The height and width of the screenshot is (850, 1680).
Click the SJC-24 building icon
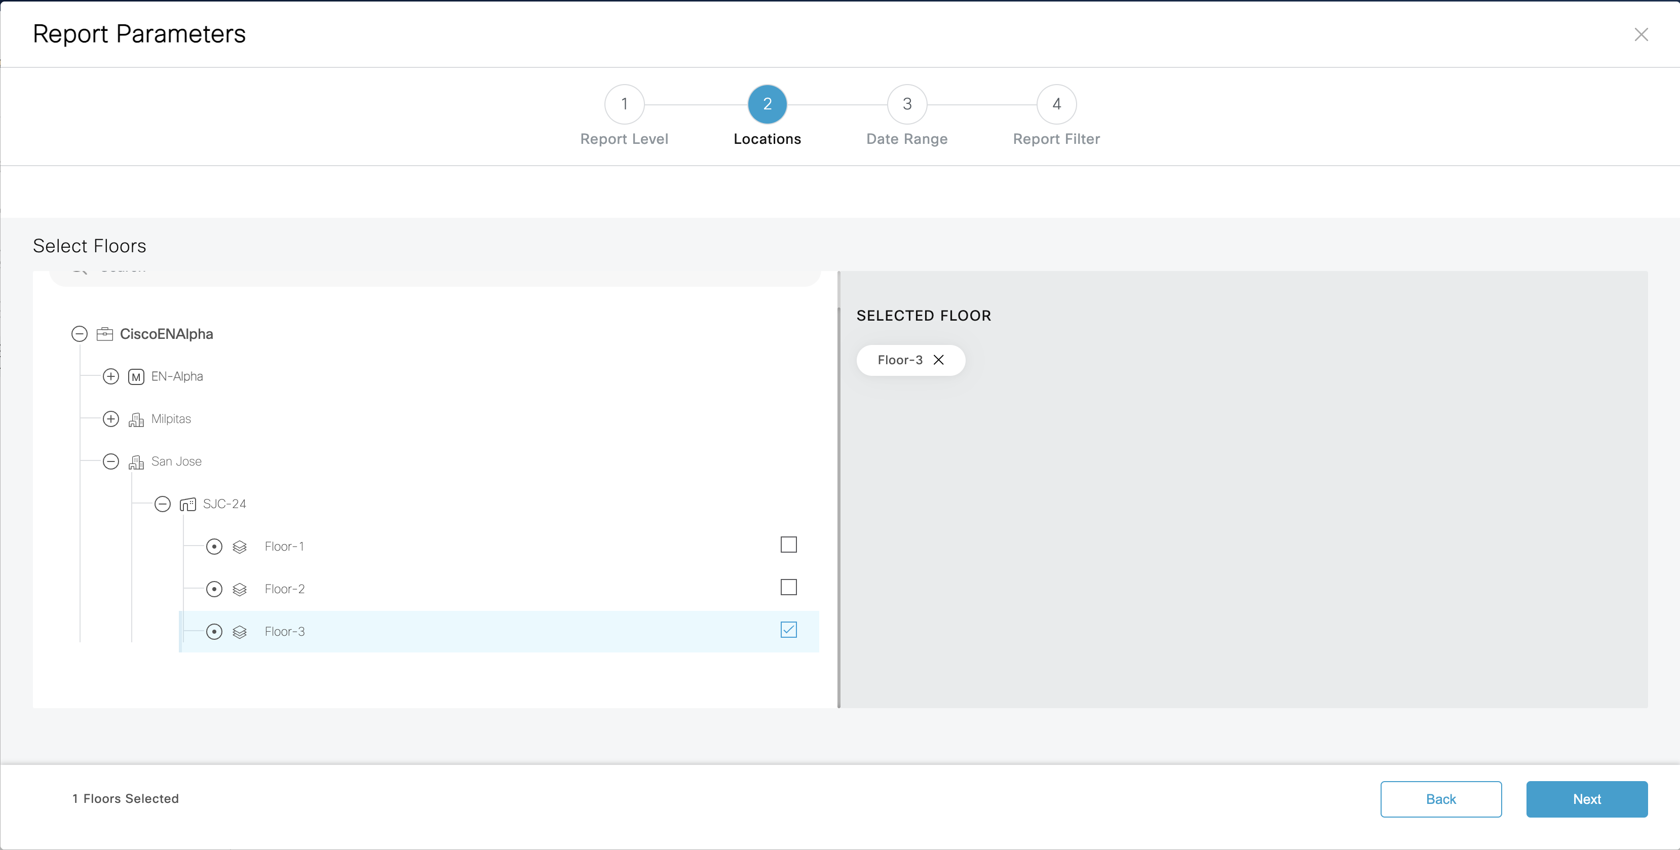pos(188,505)
